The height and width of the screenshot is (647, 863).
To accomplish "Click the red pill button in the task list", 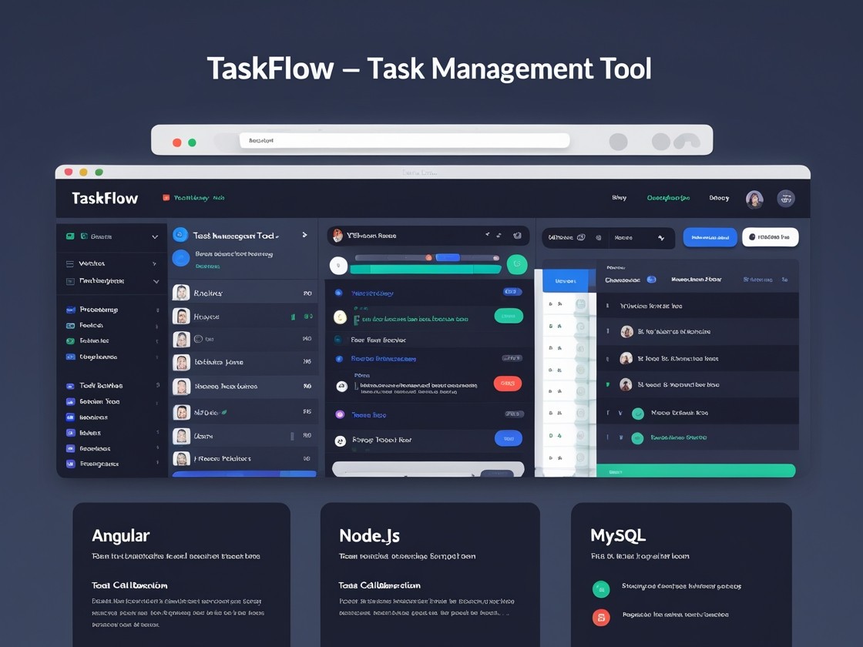I will pos(508,384).
